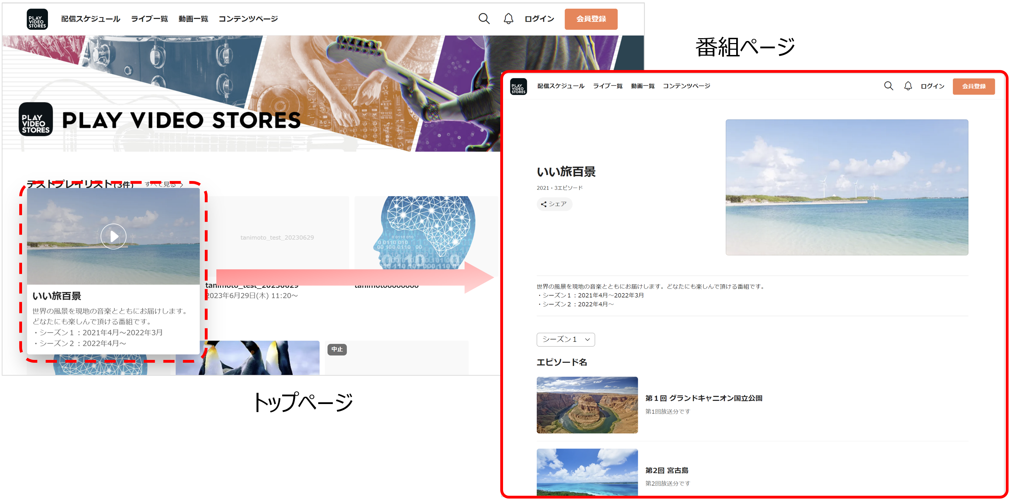Screen dimensions: 1011x501
Task: Open 配信スケジュール menu in top page header
Action: (x=90, y=19)
